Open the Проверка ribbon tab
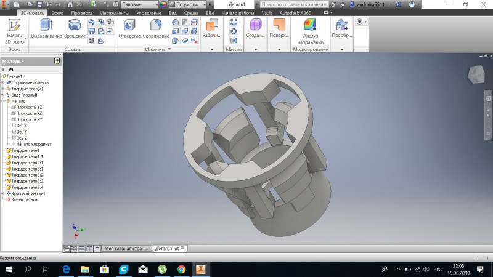This screenshot has width=493, height=277. [82, 13]
